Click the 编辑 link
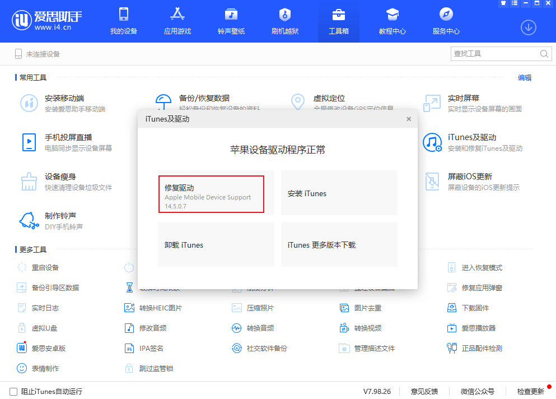 [x=524, y=78]
